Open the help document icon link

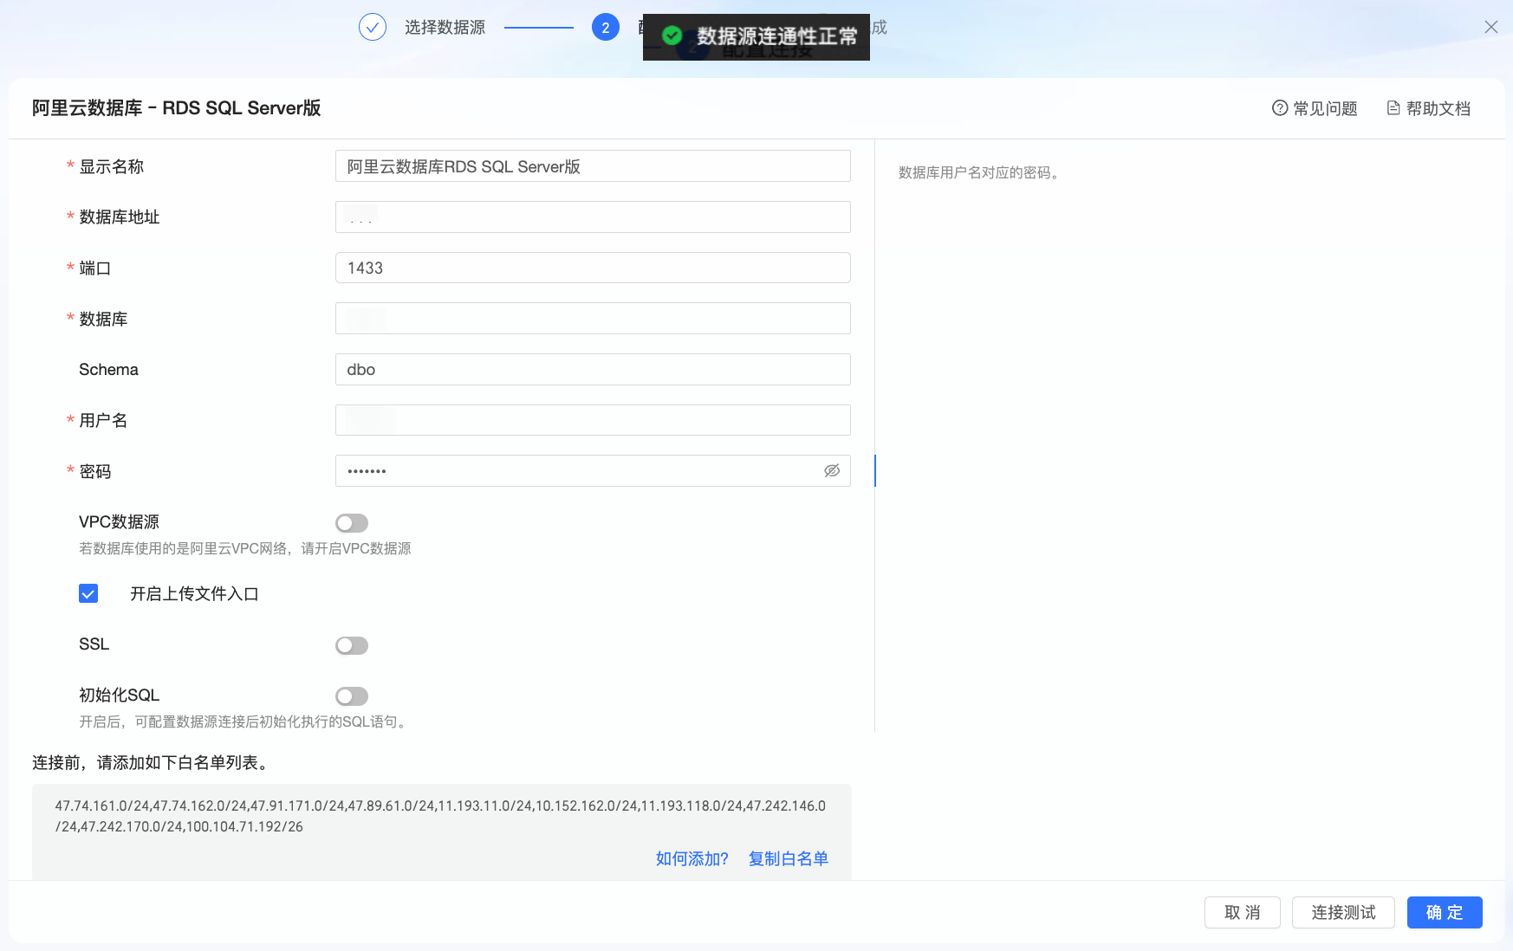click(x=1393, y=108)
